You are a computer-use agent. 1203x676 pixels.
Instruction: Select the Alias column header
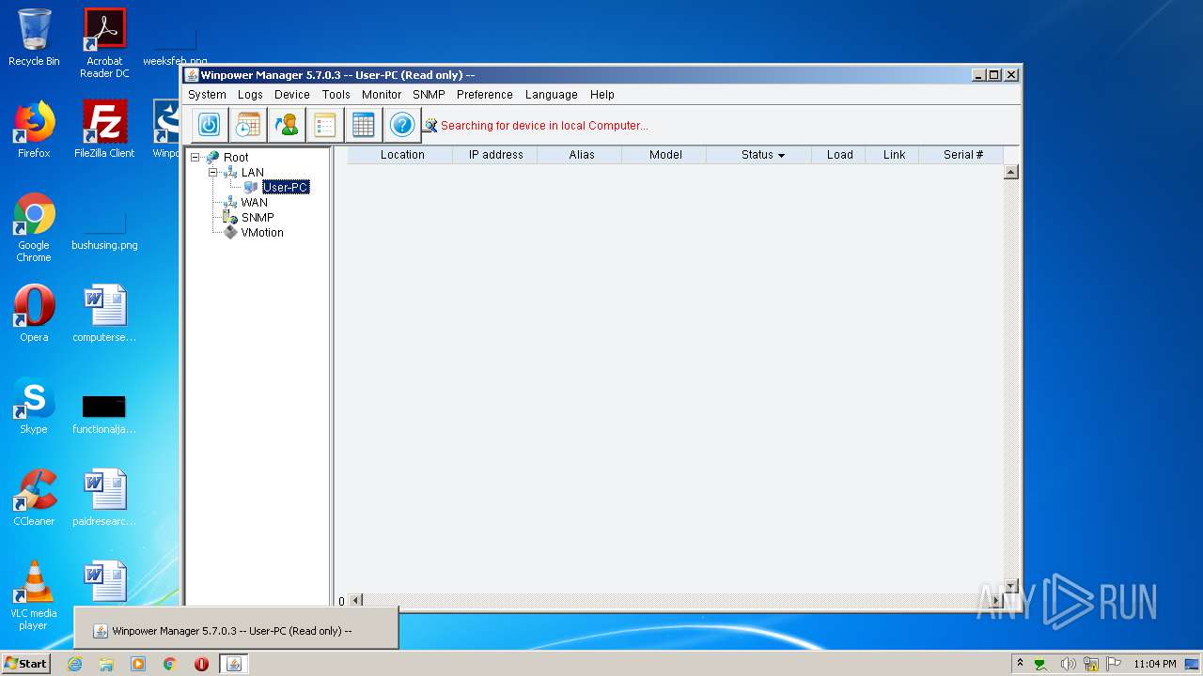pos(581,155)
